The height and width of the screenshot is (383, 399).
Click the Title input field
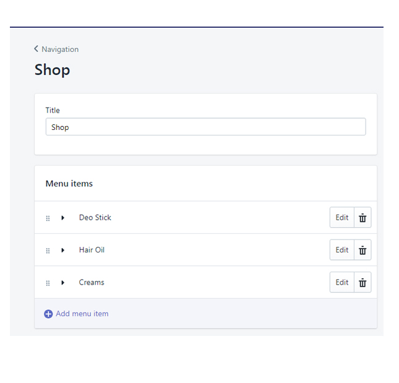coord(205,127)
